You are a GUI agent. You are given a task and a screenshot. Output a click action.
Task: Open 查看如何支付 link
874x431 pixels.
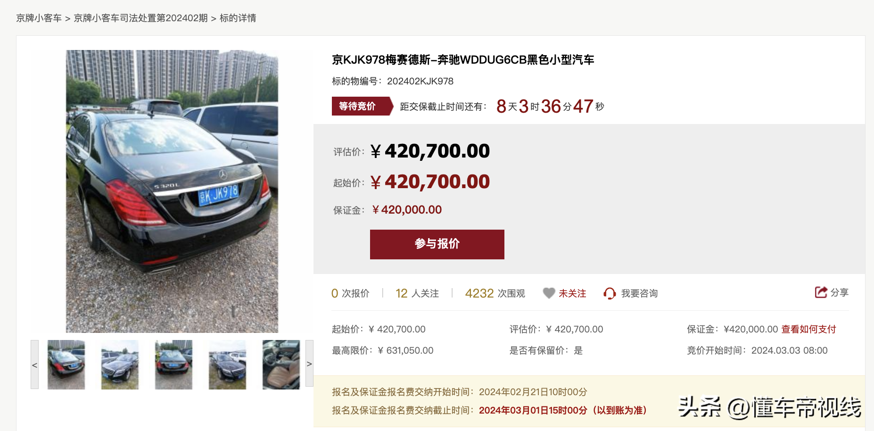808,329
